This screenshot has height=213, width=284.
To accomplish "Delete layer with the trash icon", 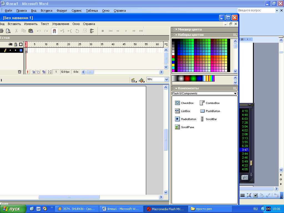I will [x=20, y=72].
